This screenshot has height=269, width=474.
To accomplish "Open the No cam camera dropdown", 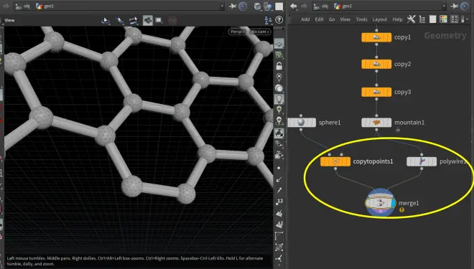I will [260, 32].
